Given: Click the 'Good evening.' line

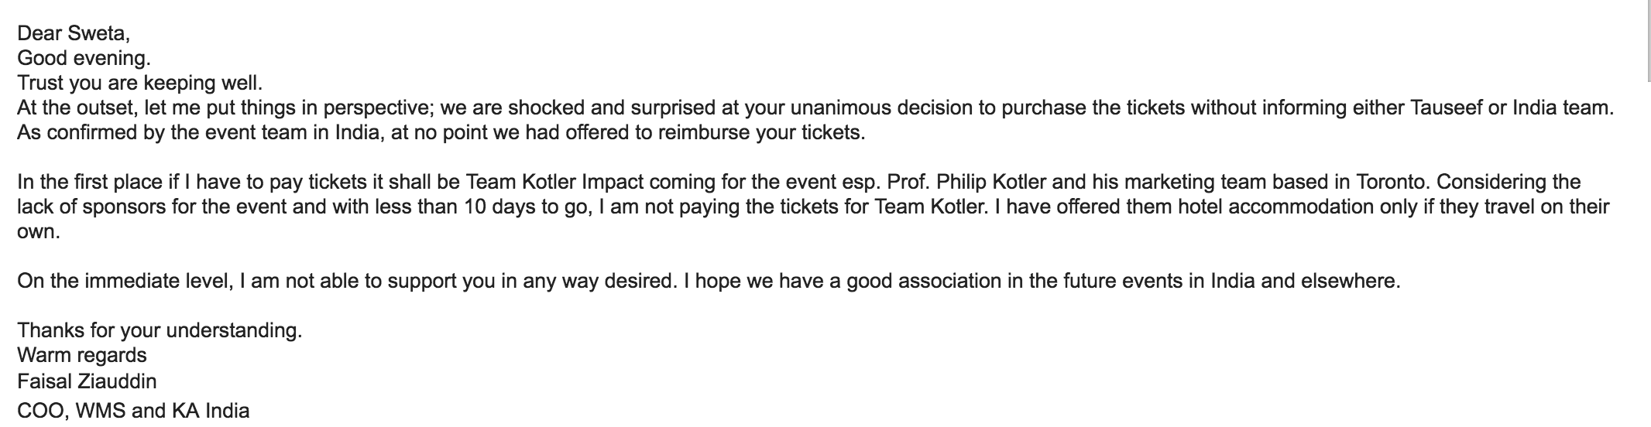Looking at the screenshot, I should click(84, 58).
